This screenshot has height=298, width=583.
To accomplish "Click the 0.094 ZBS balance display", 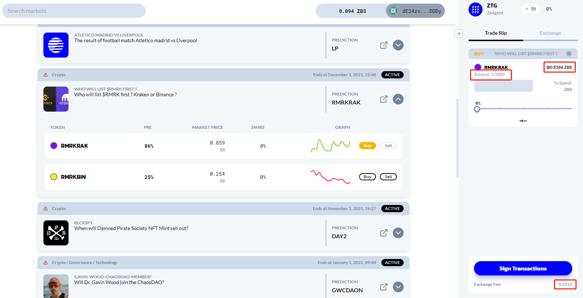I will coord(352,11).
